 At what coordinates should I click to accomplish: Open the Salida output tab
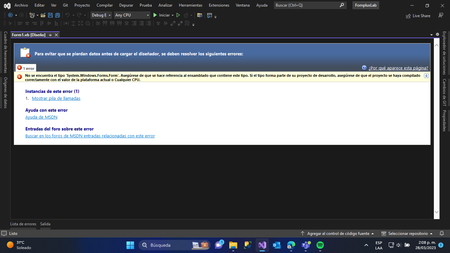coord(45,224)
